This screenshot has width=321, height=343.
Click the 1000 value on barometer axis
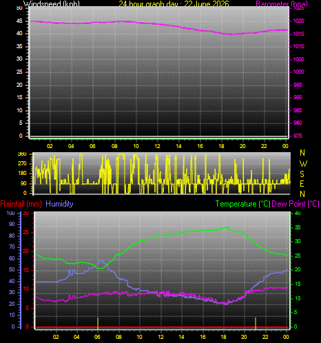tap(298, 72)
